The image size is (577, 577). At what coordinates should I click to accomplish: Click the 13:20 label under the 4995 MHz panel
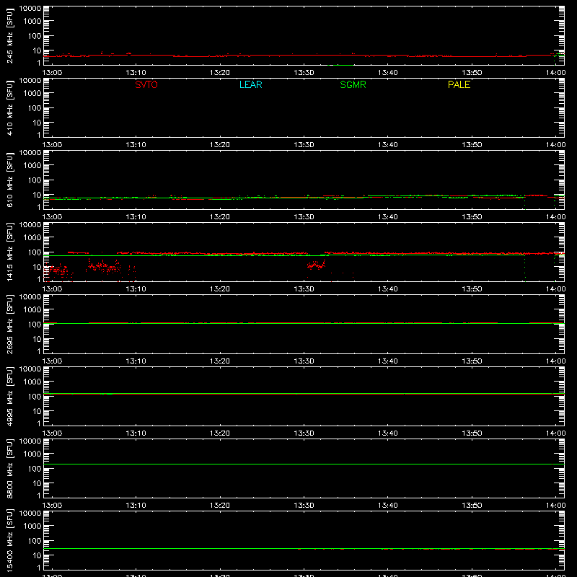click(220, 433)
